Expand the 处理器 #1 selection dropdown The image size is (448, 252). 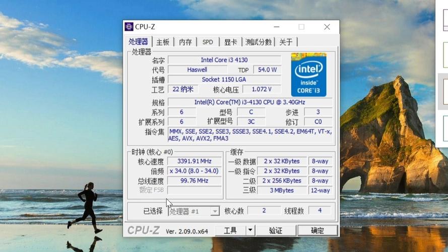215,211
